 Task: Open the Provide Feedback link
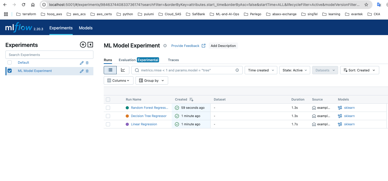(188, 46)
